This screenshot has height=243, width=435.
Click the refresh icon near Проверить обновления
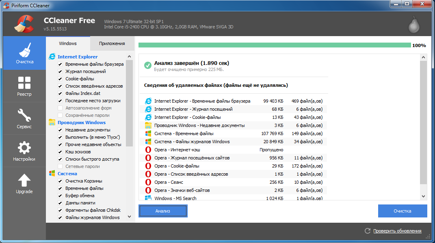(x=368, y=231)
